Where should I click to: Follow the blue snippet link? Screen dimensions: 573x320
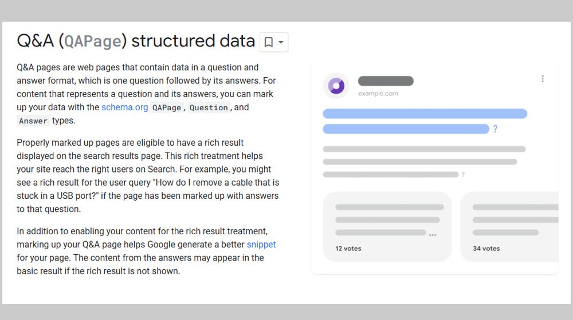click(261, 245)
